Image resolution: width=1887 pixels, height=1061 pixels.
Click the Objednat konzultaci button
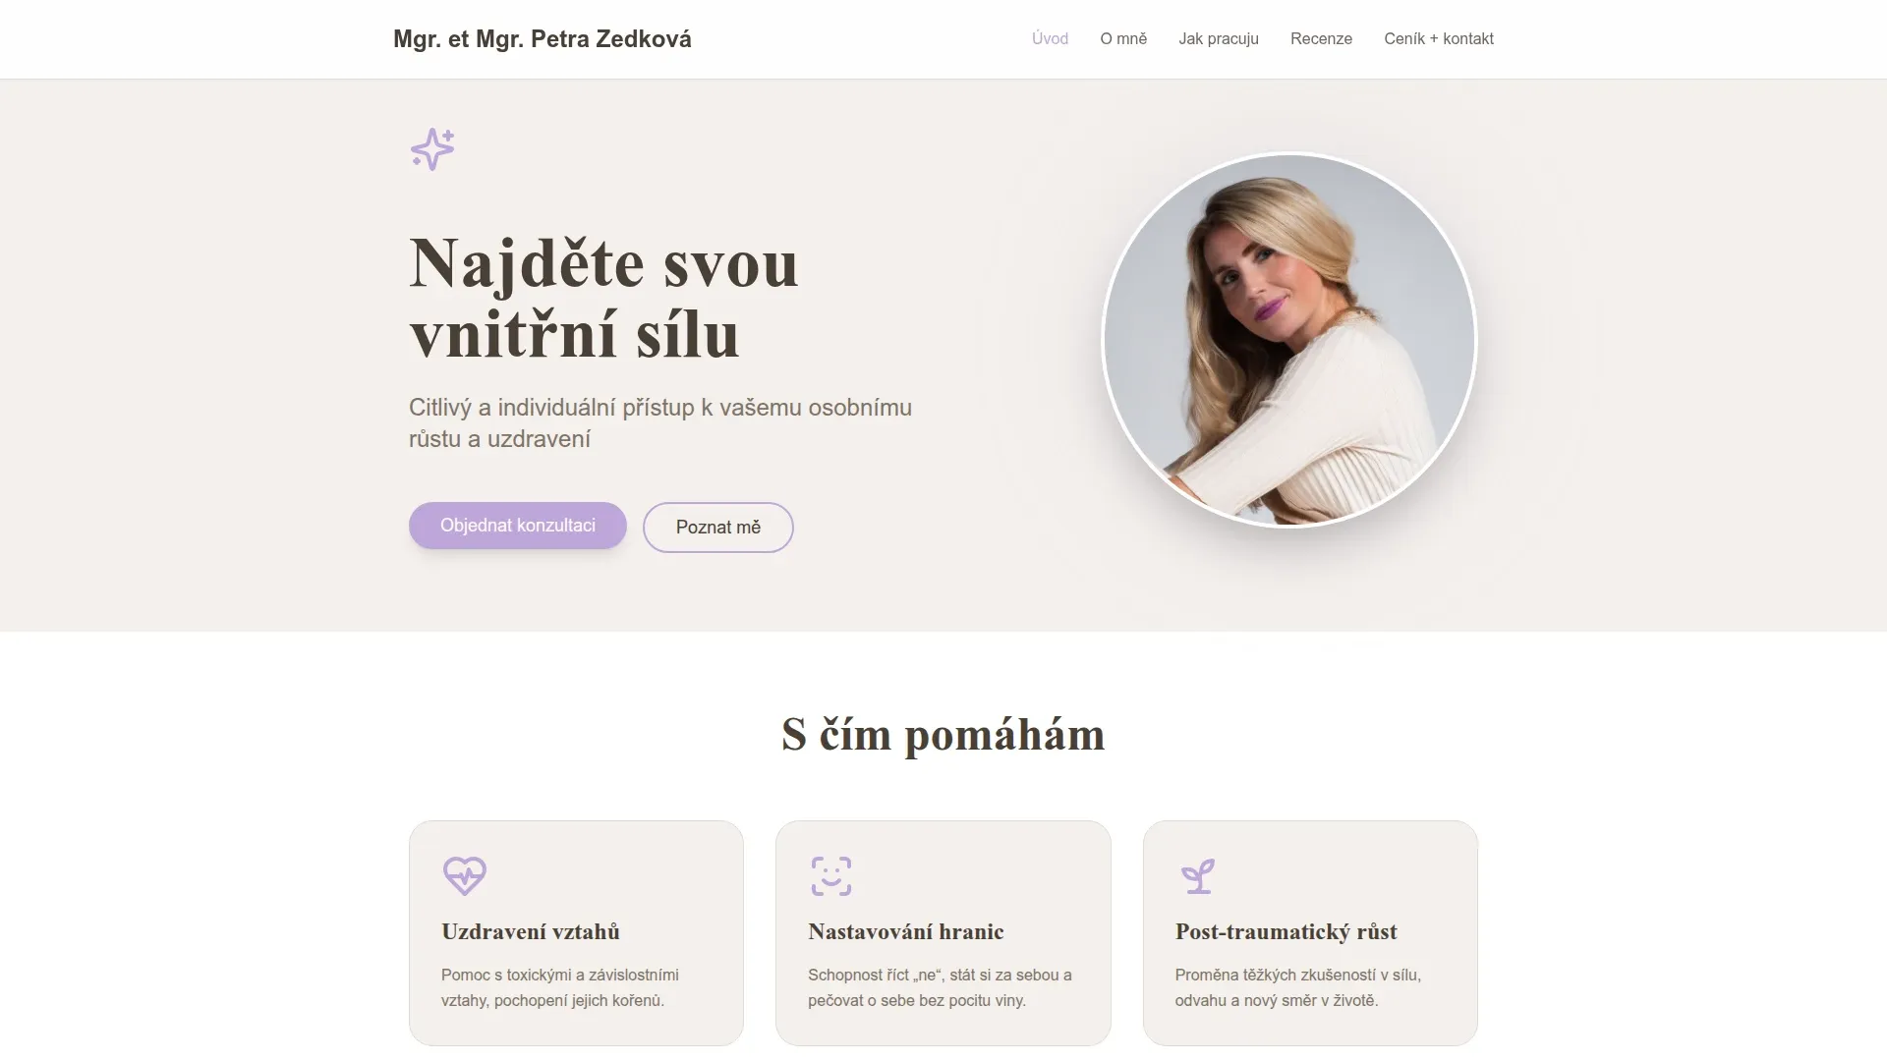tap(518, 526)
